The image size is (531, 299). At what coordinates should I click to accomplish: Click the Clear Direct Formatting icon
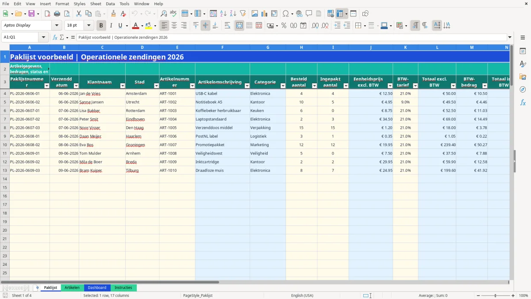click(x=123, y=14)
